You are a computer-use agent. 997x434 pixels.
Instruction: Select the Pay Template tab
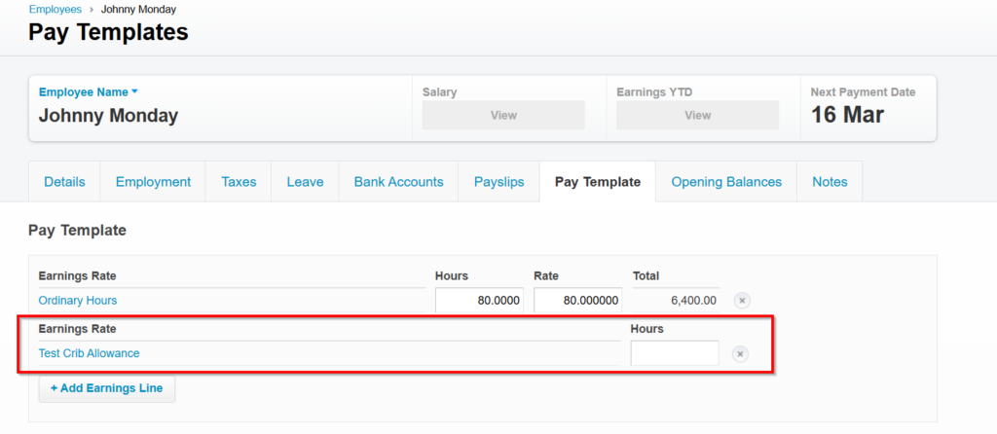[598, 182]
